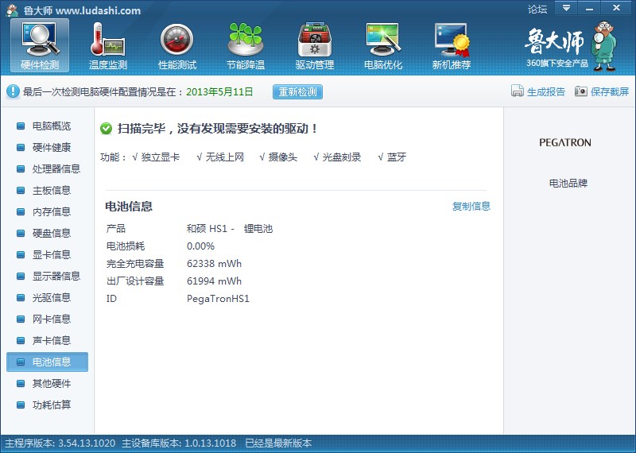Click the blue info exclamation icon

(x=13, y=91)
